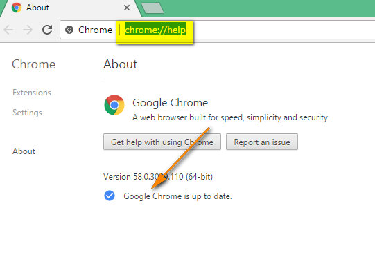
Task: Click the About page heading
Action: (x=121, y=64)
